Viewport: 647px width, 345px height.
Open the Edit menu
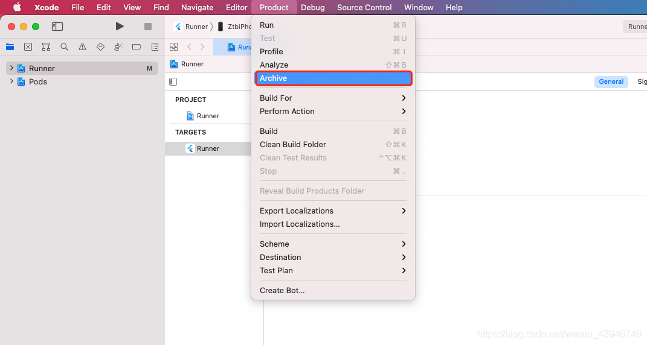click(103, 7)
